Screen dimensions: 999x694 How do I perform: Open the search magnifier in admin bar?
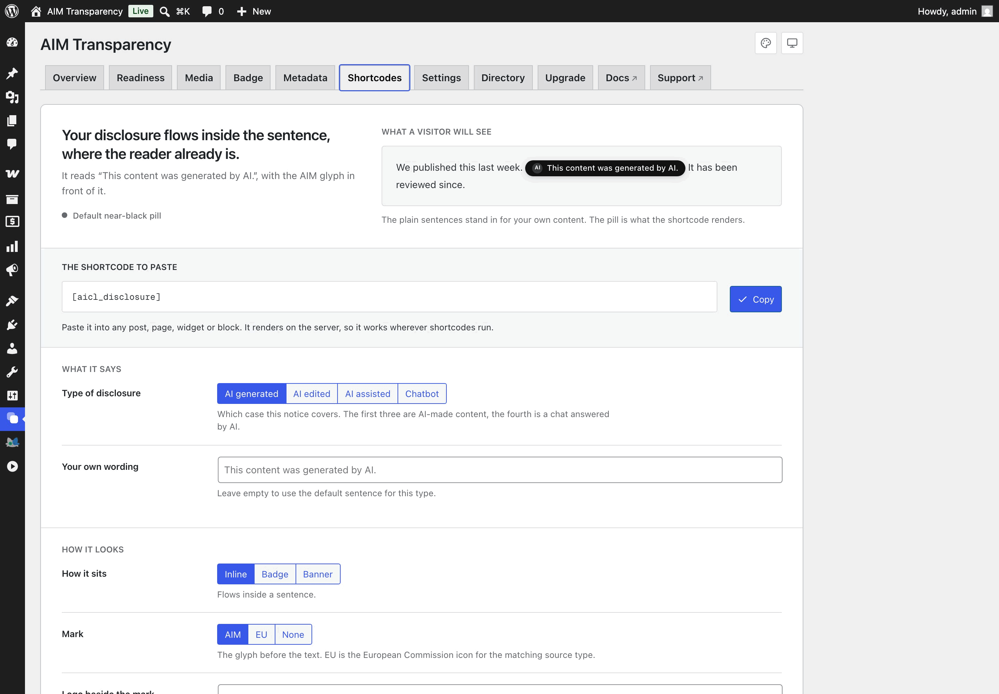(x=164, y=11)
